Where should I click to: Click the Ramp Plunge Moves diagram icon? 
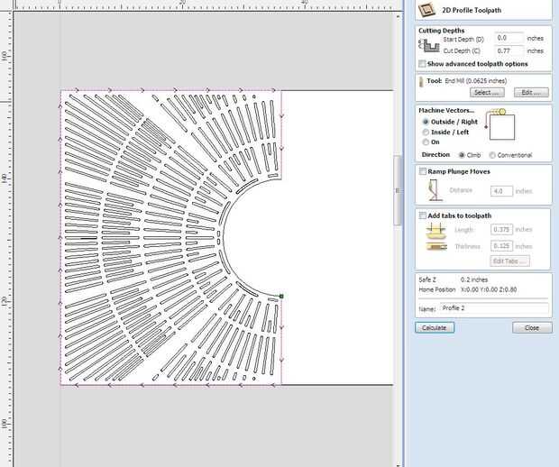tap(434, 191)
